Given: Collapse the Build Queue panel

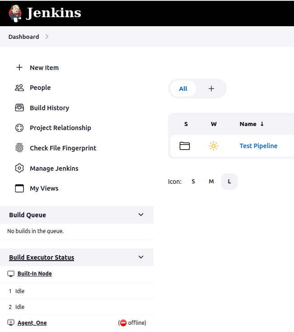Looking at the screenshot, I should point(141,215).
